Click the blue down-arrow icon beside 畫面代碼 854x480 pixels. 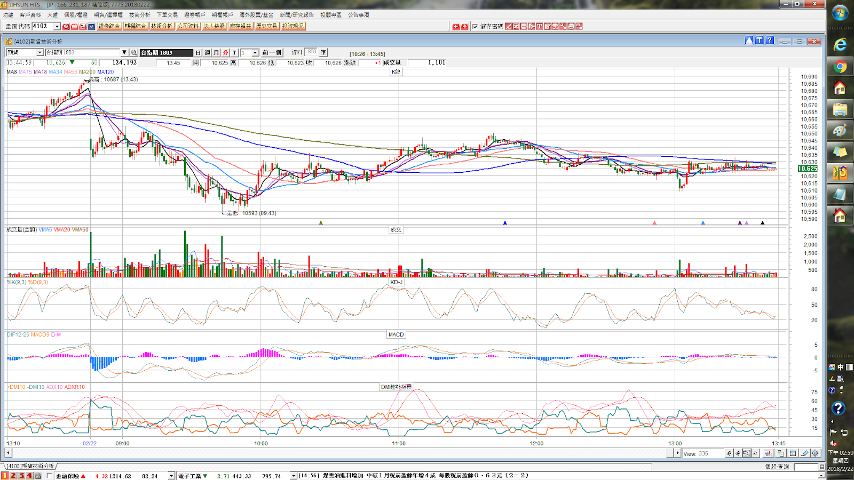pyautogui.click(x=91, y=26)
